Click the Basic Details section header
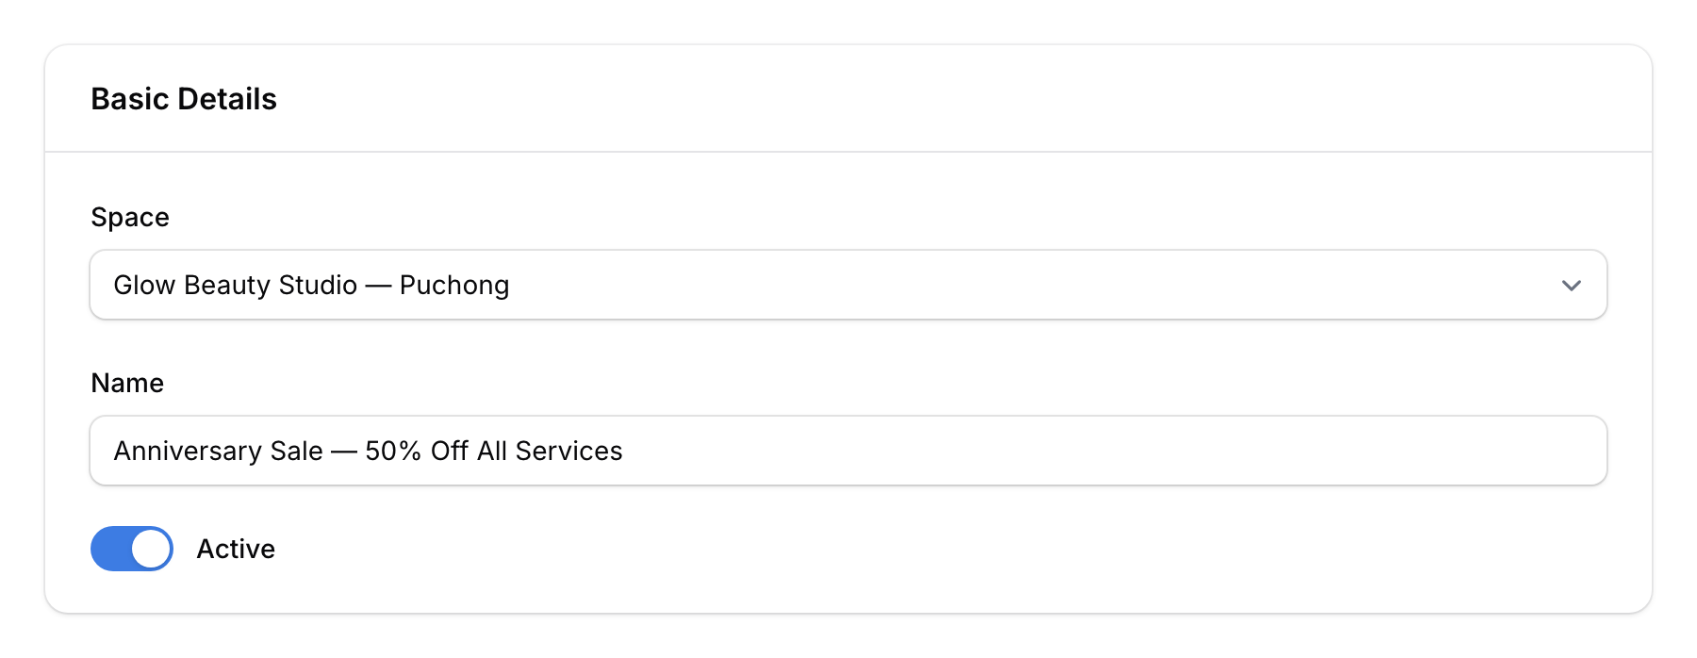This screenshot has width=1697, height=658. tap(184, 98)
